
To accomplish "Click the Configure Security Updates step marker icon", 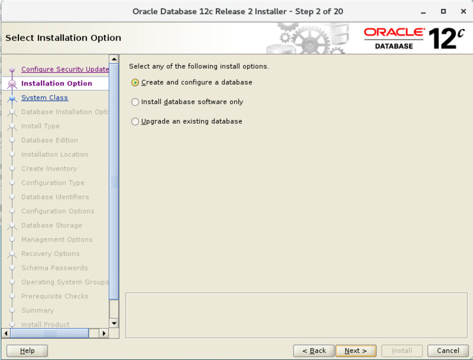I will tap(12, 70).
